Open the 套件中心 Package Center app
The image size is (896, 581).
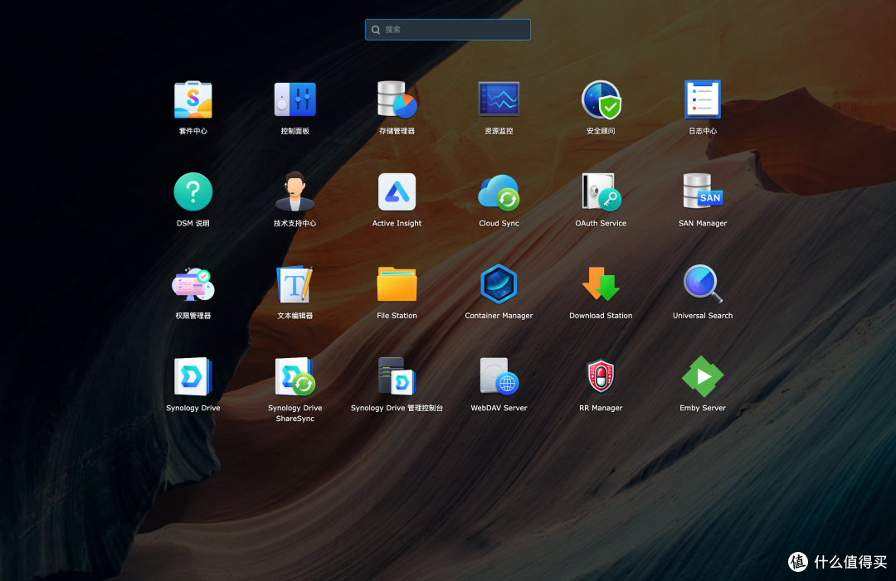coord(192,100)
